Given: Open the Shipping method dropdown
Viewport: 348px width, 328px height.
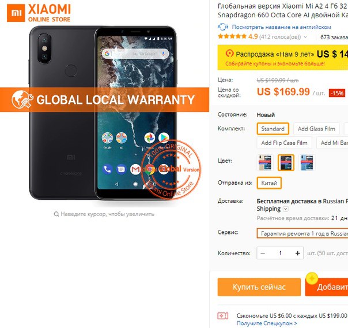Looking at the screenshot, I should pos(286,209).
